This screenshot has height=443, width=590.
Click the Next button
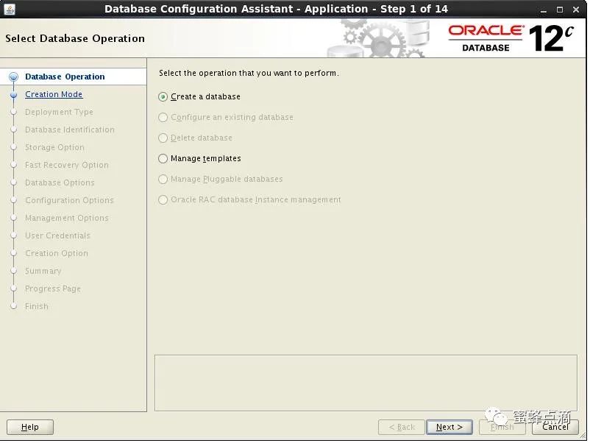[449, 428]
